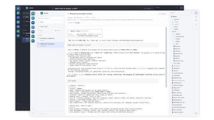Expand the styles folder
214x120 pixels.
[177, 41]
